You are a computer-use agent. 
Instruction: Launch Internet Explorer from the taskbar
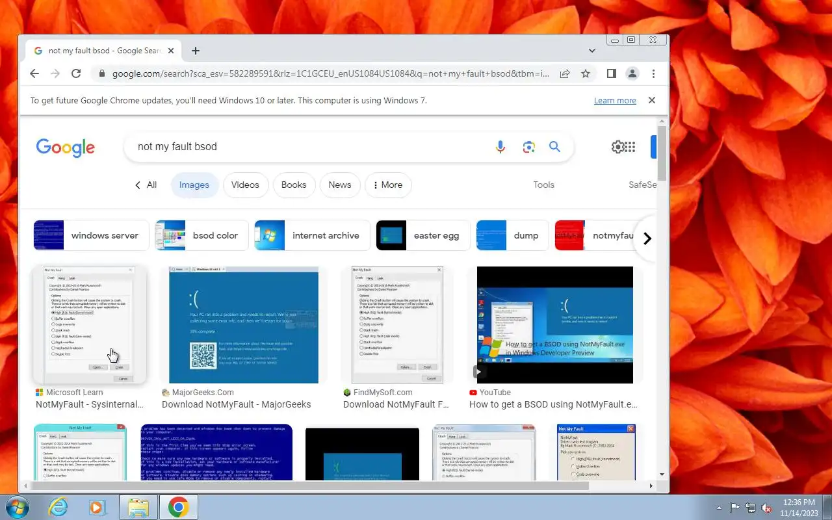pos(58,507)
